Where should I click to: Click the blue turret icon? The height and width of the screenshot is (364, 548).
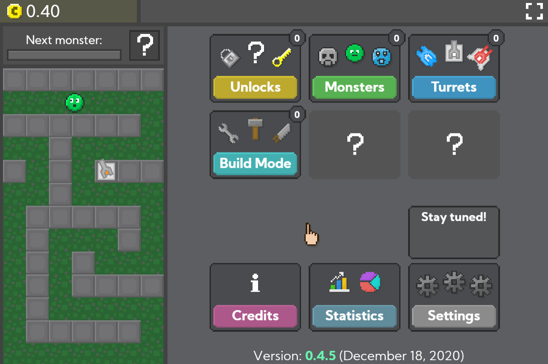pos(427,57)
